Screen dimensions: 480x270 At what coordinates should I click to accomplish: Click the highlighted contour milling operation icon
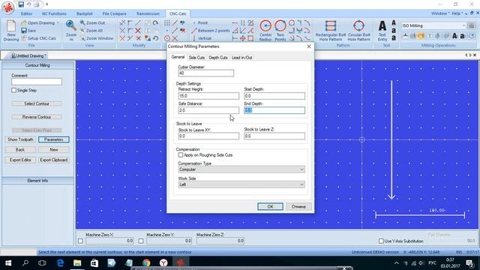421,36
